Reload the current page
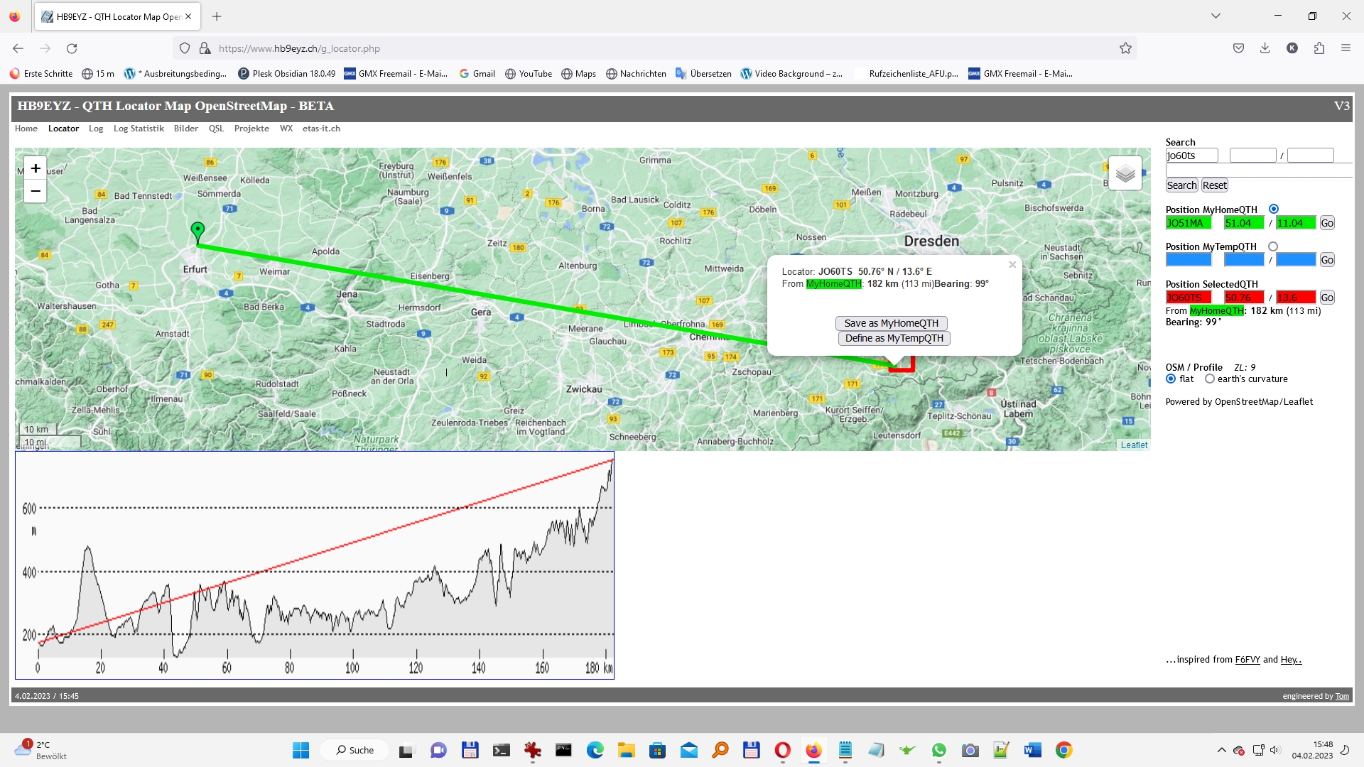 coord(72,48)
